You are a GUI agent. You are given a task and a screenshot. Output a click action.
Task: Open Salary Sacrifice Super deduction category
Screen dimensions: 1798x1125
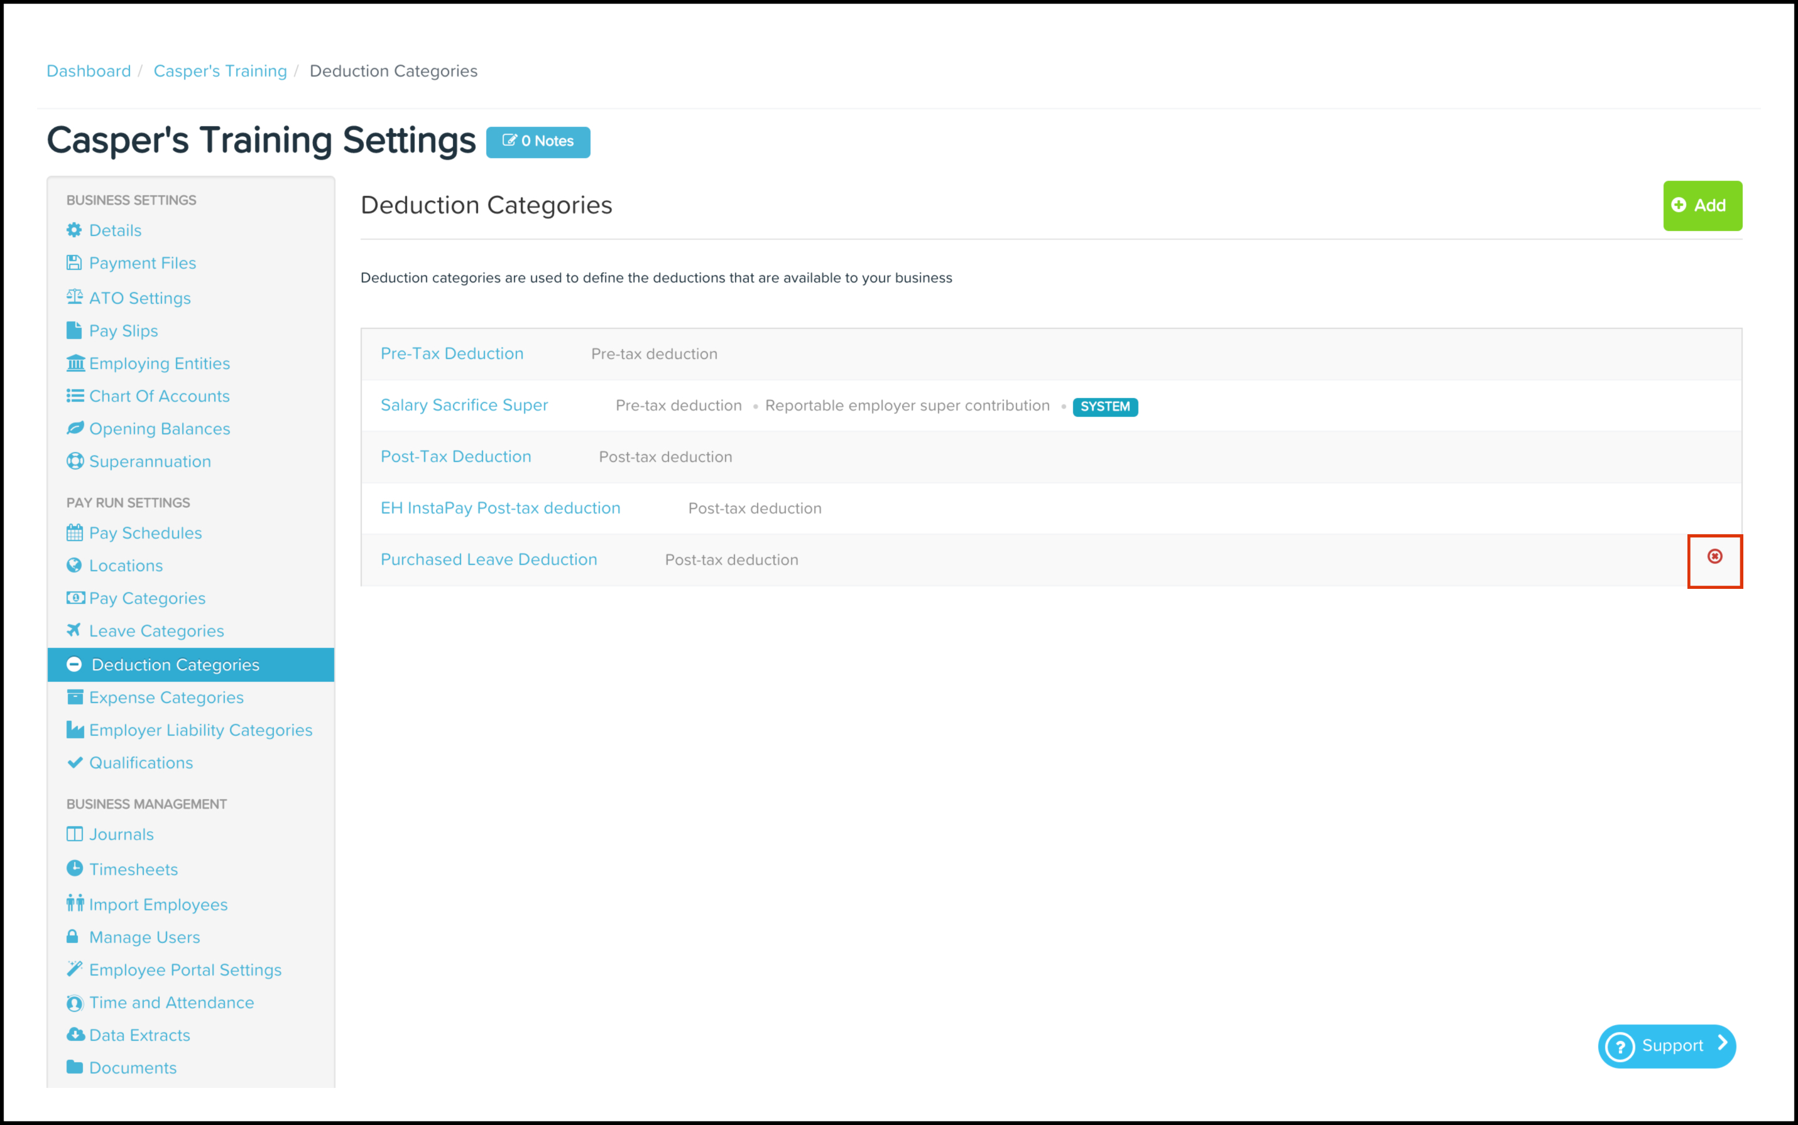coord(464,405)
